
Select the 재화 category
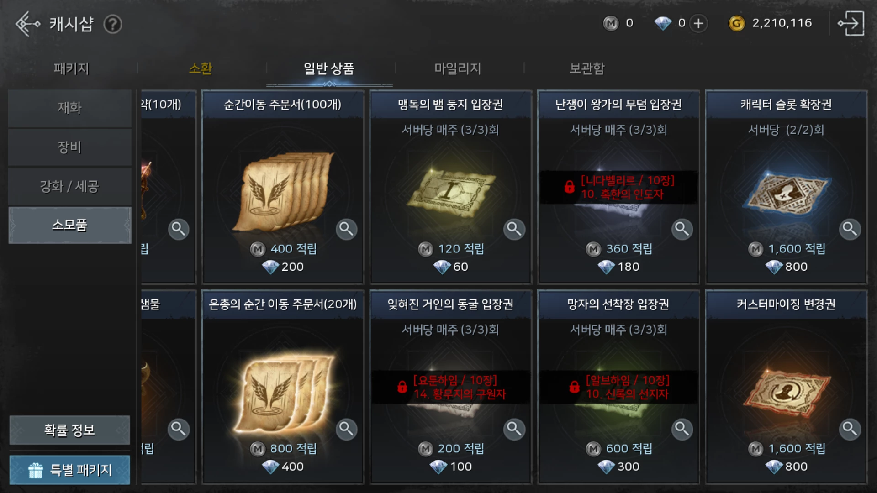tap(70, 108)
